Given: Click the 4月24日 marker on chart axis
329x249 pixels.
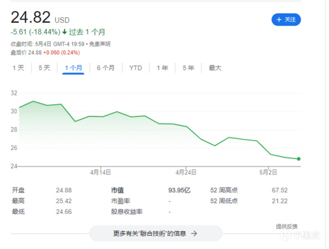Looking at the screenshot, I should click(186, 173).
